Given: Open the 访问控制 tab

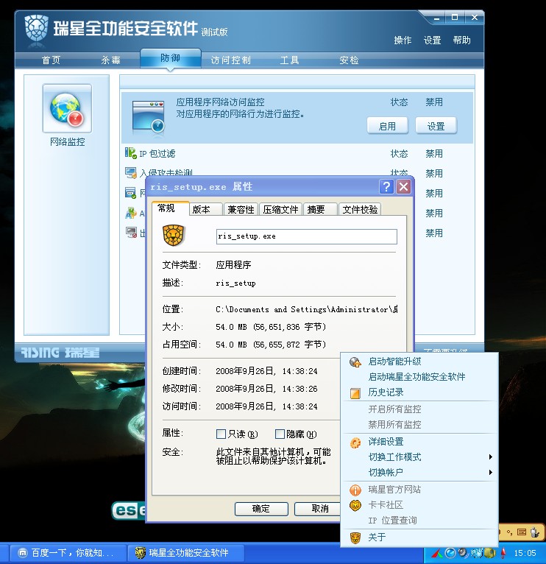Looking at the screenshot, I should 231,60.
